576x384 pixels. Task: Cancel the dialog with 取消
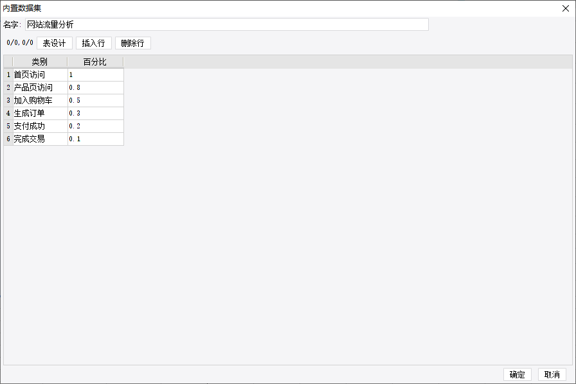click(552, 374)
